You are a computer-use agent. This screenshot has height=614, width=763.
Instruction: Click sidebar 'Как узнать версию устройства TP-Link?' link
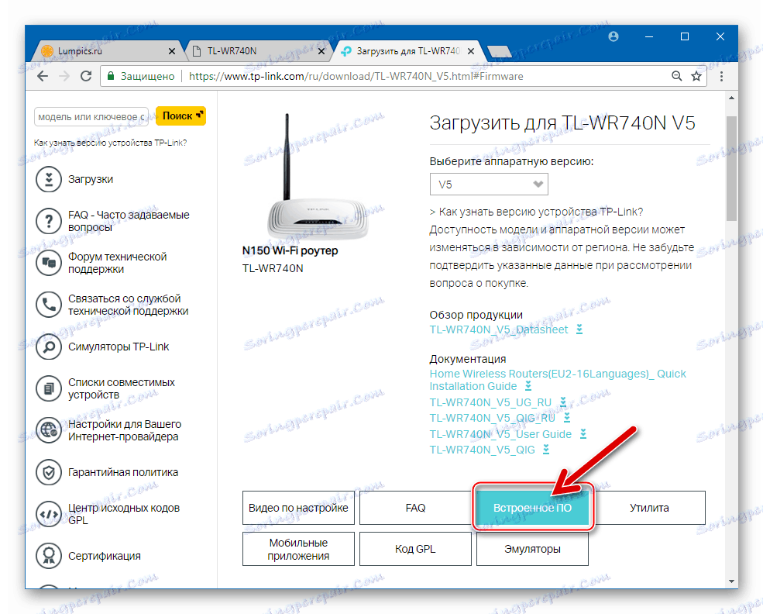pyautogui.click(x=111, y=143)
